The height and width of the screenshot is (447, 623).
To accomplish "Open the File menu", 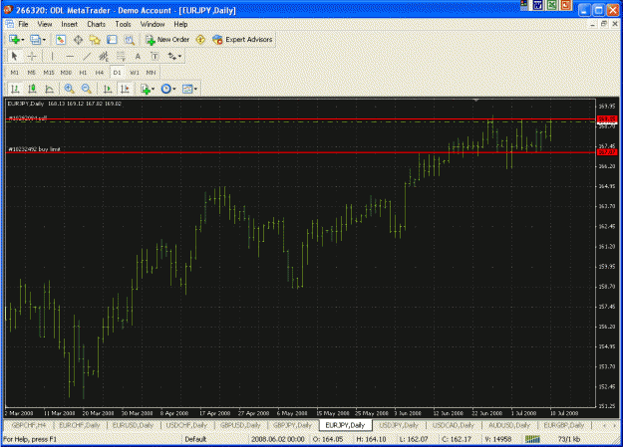I will (x=23, y=24).
